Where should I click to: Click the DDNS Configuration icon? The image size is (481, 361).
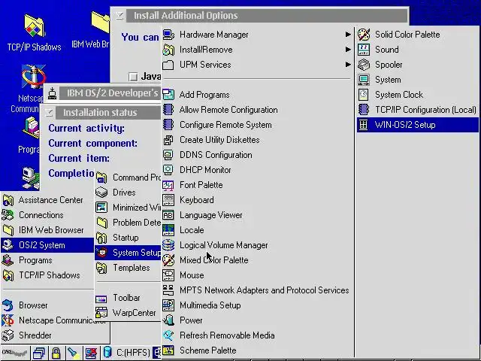168,155
